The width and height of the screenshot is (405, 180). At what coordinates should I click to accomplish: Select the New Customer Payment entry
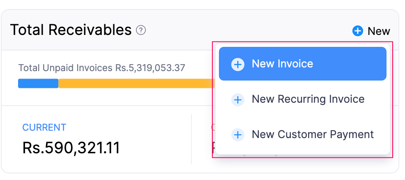coord(313,134)
